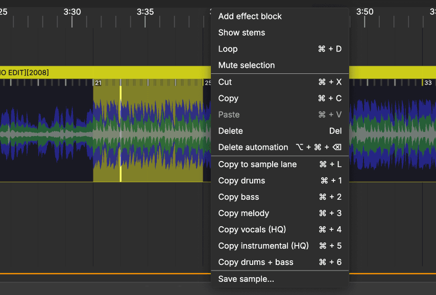Delete the selection
Screen dimensions: 436x295
click(230, 131)
